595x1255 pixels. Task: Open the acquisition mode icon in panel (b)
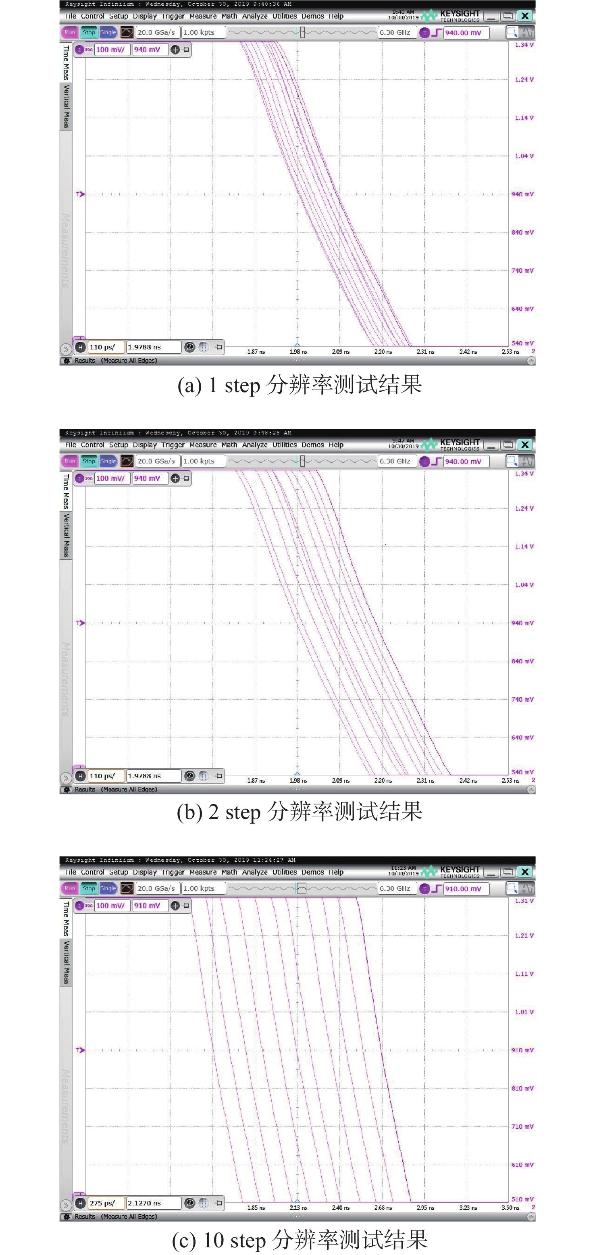click(127, 461)
